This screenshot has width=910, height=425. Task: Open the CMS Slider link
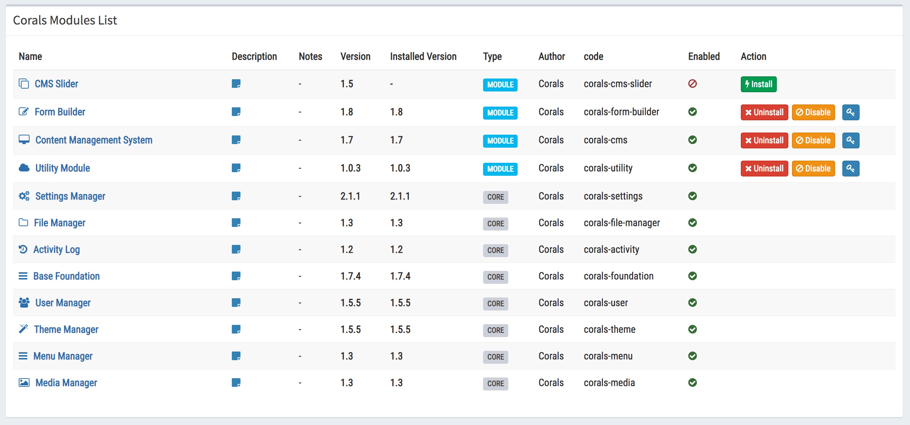(57, 84)
